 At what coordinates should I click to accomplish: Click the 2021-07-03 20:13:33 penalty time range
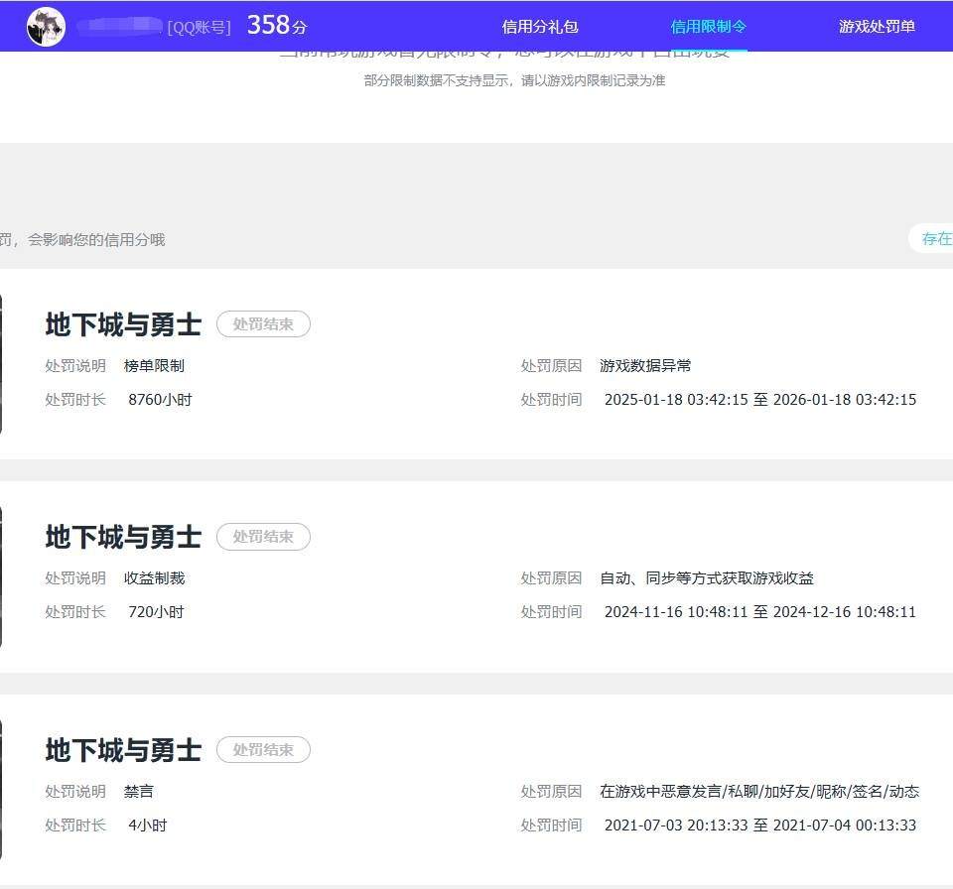760,825
